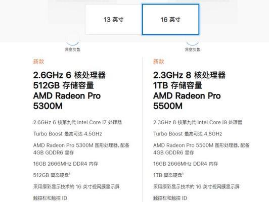
Task: Select the 13 英寸 size tab
Action: coord(114,20)
